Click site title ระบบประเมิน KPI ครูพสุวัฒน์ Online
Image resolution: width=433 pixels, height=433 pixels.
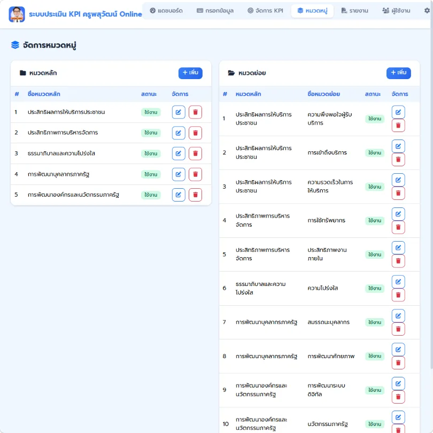click(86, 14)
